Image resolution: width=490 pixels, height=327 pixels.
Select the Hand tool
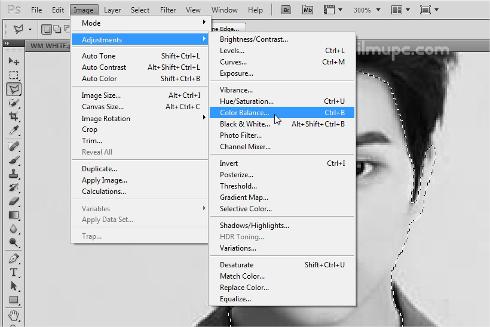14,314
